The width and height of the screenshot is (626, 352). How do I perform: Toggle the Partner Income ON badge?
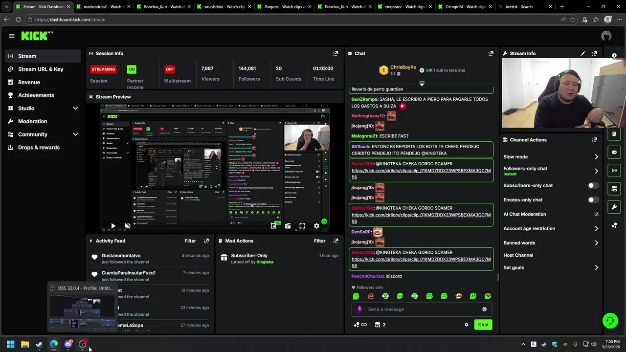132,69
